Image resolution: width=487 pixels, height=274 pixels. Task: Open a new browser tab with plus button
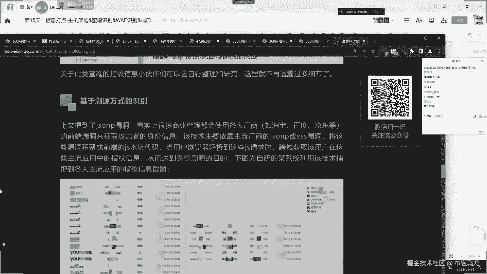pyautogui.click(x=375, y=41)
